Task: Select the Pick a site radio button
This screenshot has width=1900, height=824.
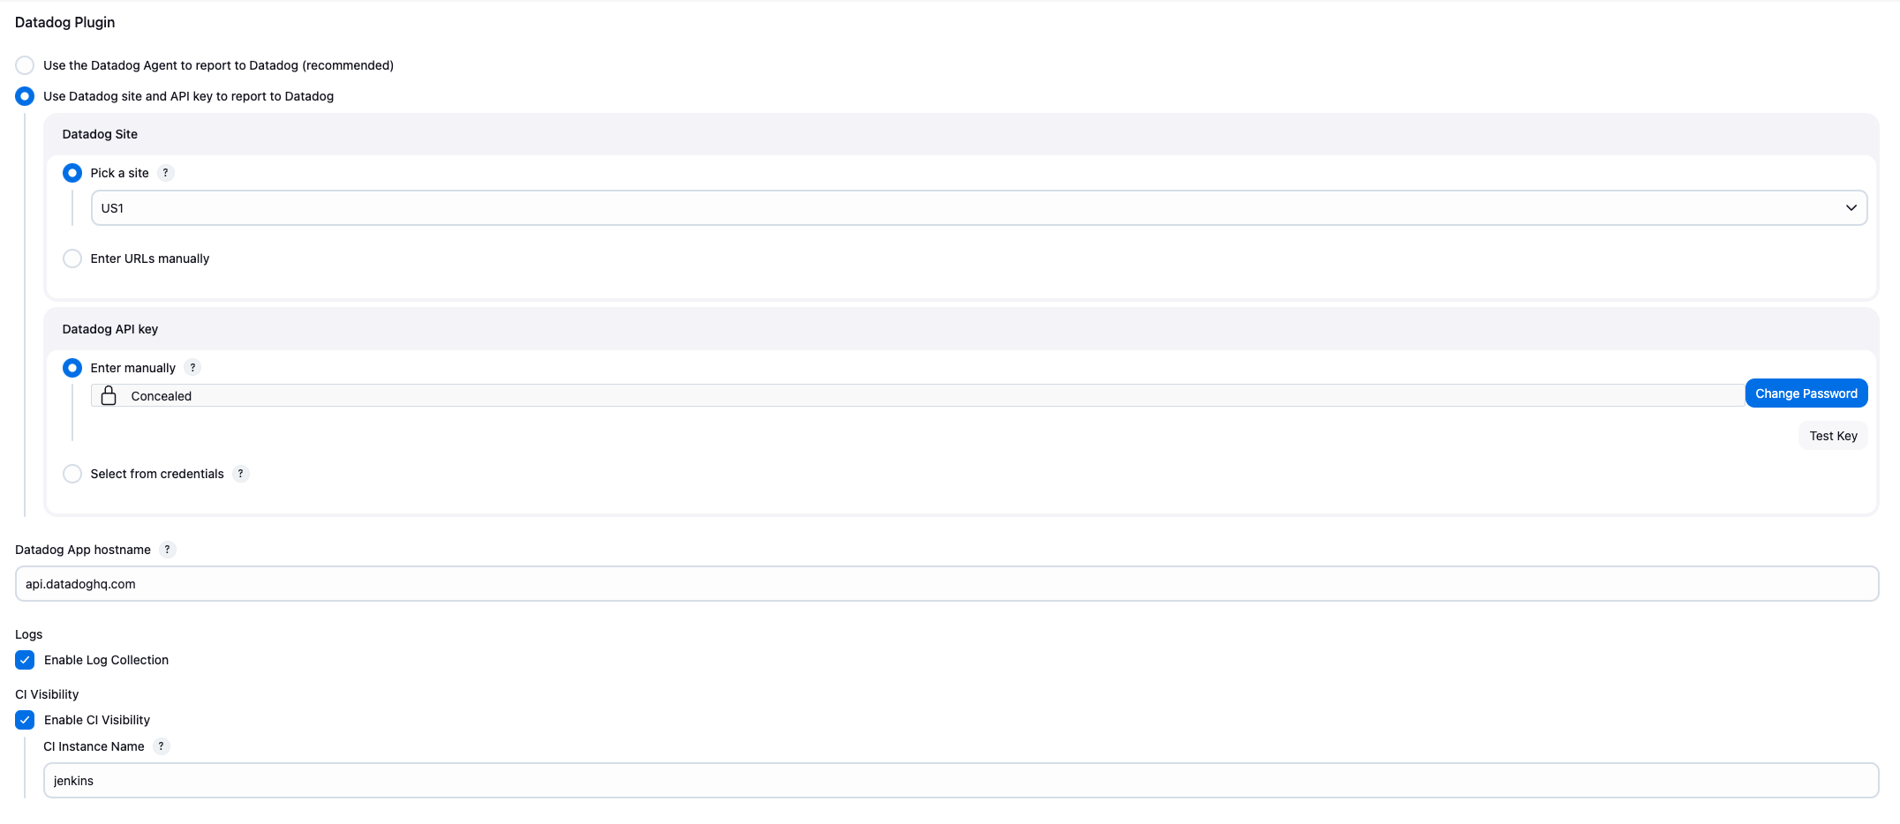Action: [x=72, y=173]
